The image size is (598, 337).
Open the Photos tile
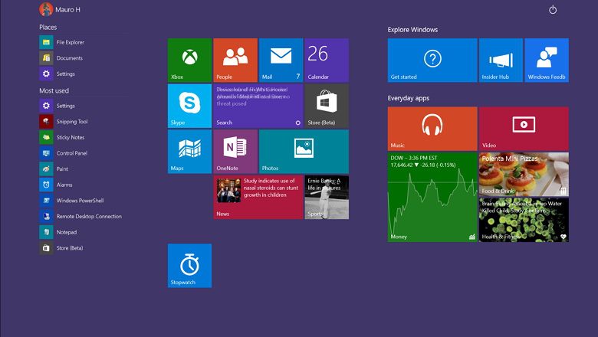coord(304,152)
